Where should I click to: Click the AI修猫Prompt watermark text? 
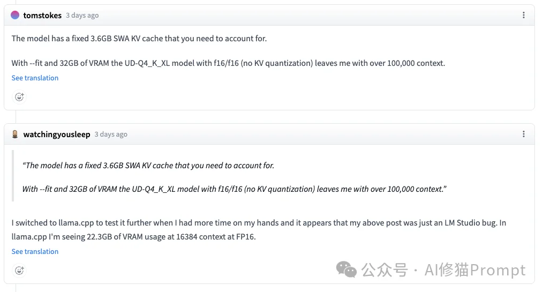point(474,270)
